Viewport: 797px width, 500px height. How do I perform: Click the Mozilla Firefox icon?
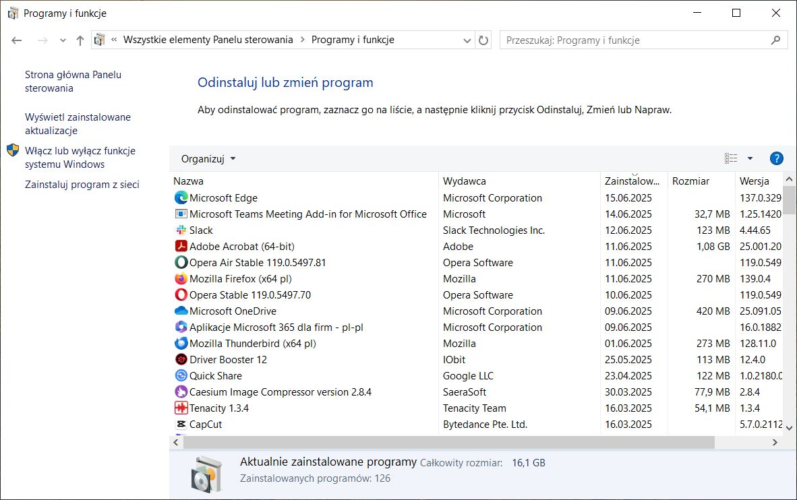[x=181, y=278]
